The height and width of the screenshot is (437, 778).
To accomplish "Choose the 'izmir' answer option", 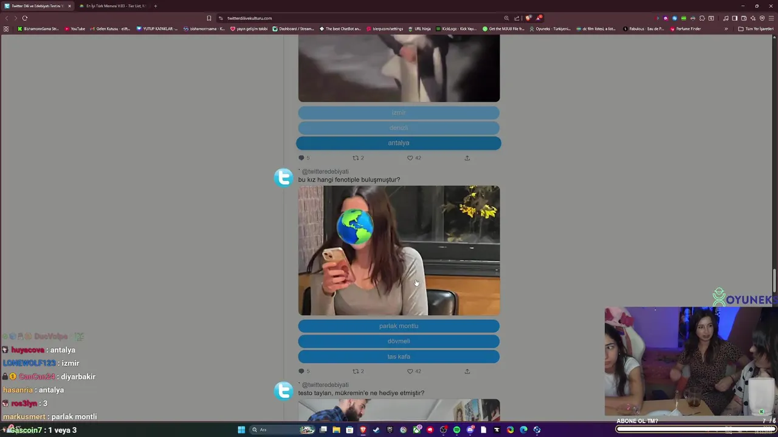I will [x=399, y=112].
